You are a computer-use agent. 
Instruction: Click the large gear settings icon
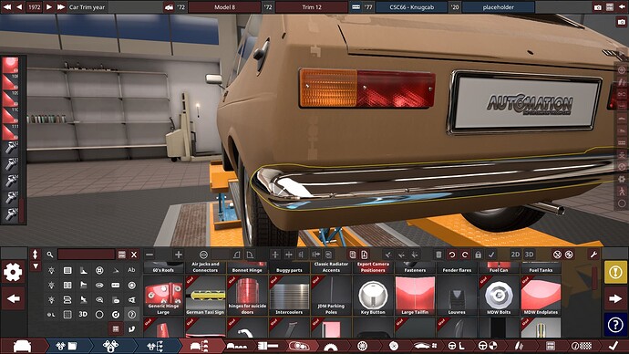(13, 273)
